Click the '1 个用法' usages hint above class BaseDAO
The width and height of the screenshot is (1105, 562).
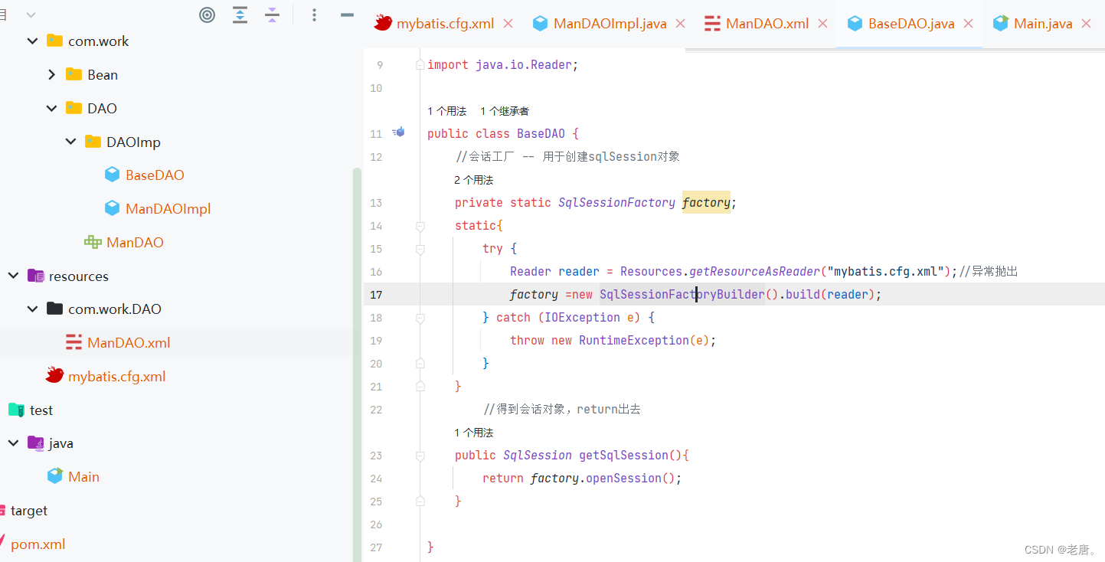pos(446,112)
